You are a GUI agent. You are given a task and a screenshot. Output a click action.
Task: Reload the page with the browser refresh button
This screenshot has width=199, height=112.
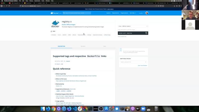(x=9, y=6)
